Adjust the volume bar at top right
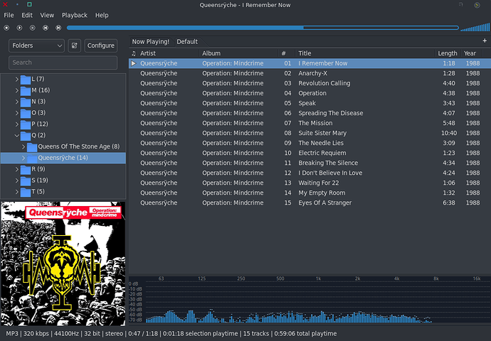Screen dimensions: 491x341 (x=473, y=28)
